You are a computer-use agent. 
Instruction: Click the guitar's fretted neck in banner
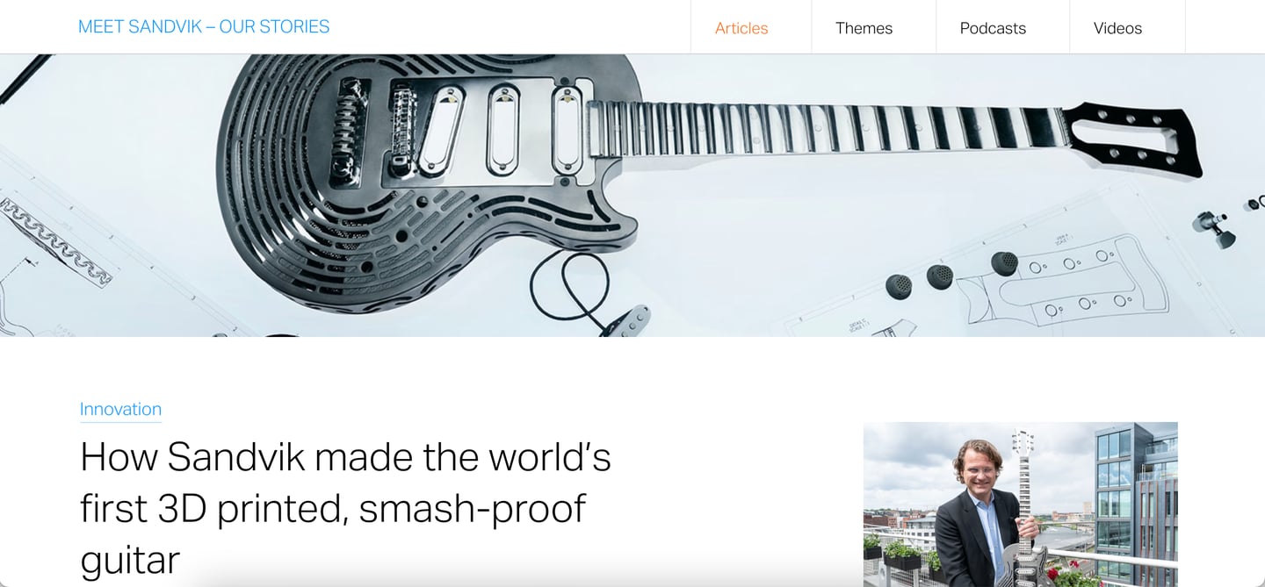point(826,128)
